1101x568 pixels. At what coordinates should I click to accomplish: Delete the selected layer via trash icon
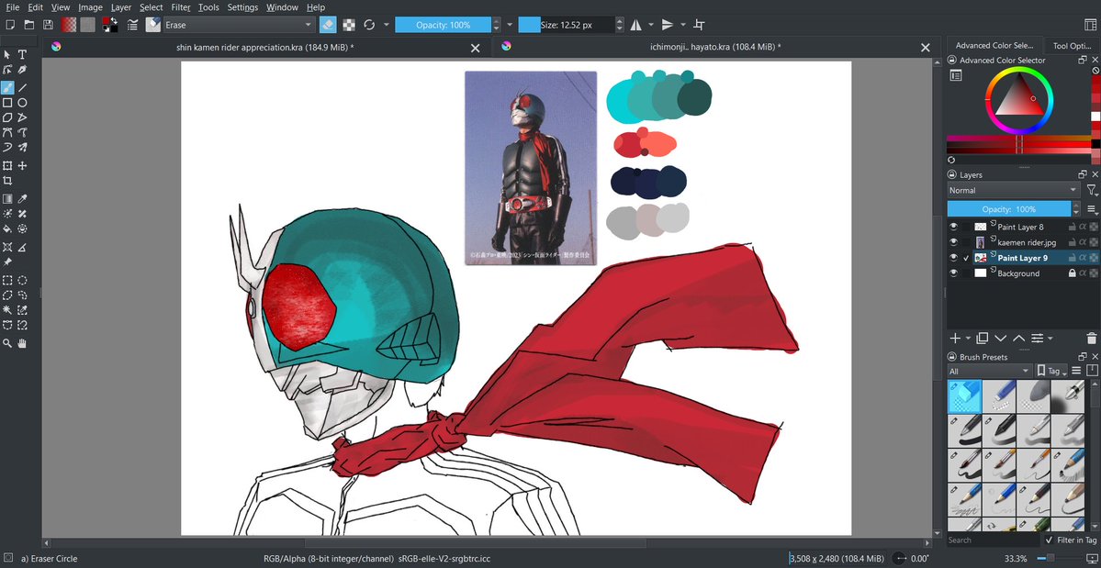coord(1092,338)
